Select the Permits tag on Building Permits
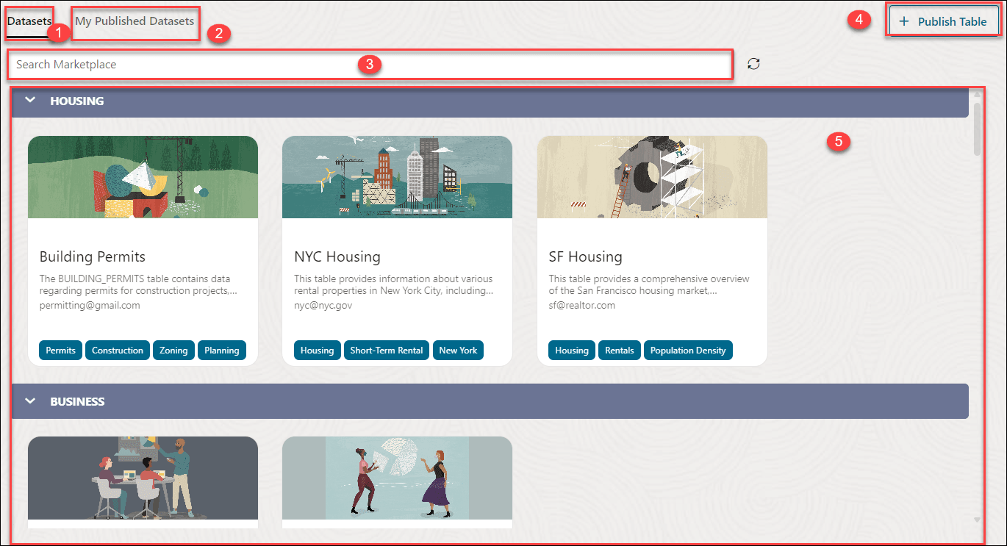The image size is (1007, 546). click(60, 350)
